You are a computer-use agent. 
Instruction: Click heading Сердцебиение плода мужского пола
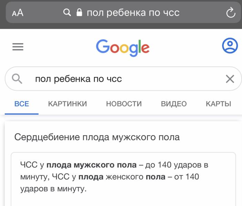(97, 137)
